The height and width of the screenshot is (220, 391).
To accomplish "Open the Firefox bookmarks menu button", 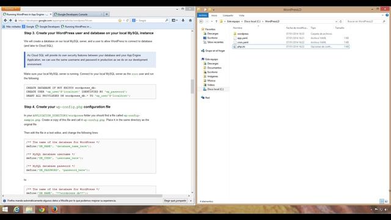I will click(174, 20).
